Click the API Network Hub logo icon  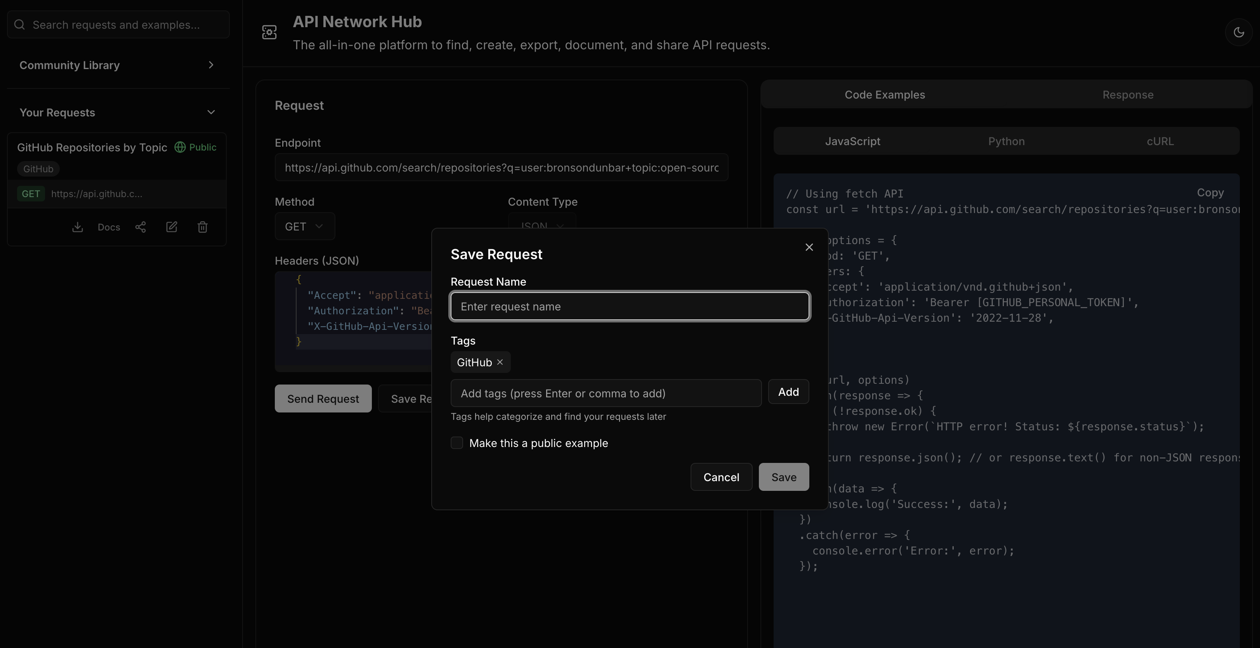point(269,32)
